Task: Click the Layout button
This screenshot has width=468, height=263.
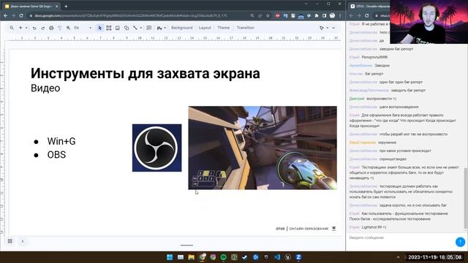Action: click(205, 28)
